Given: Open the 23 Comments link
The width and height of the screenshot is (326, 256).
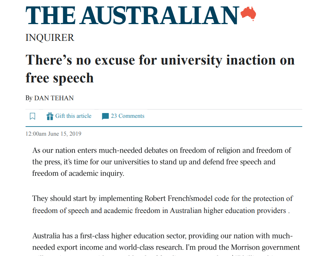Looking at the screenshot, I should [x=128, y=116].
